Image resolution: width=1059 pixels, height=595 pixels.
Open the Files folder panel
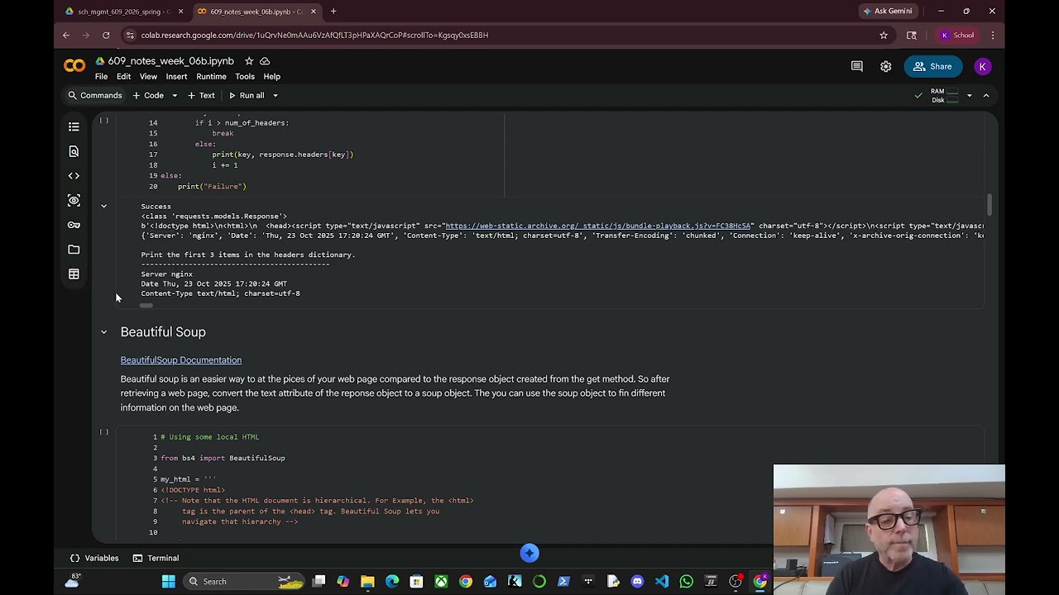point(74,250)
